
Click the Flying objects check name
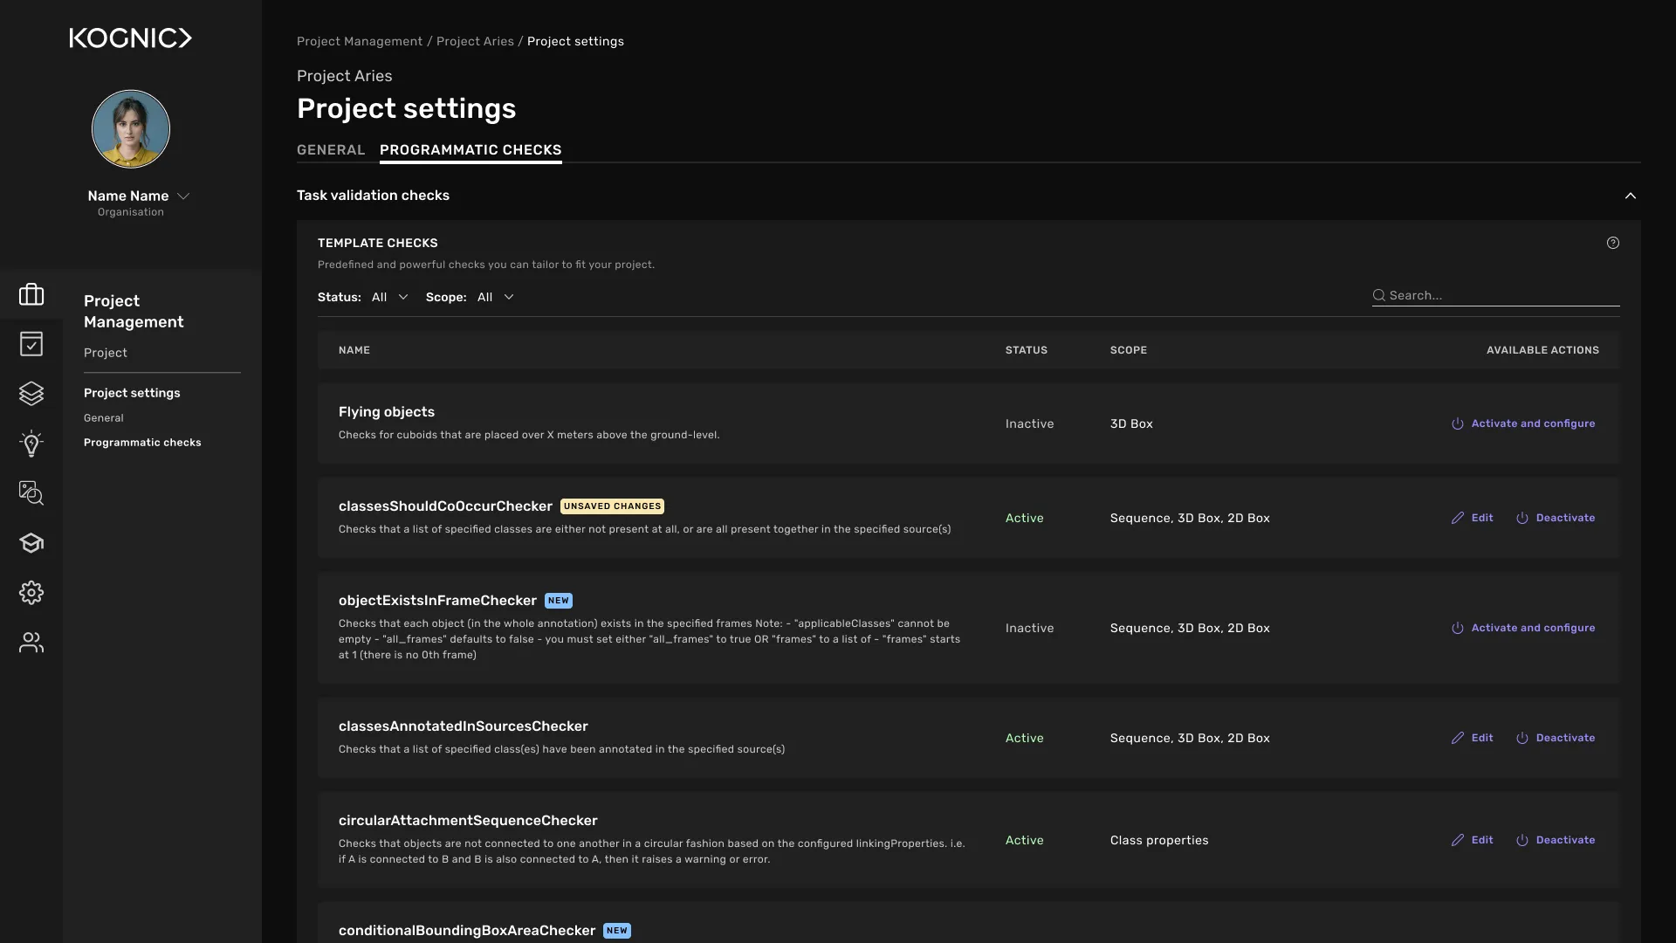click(x=387, y=412)
